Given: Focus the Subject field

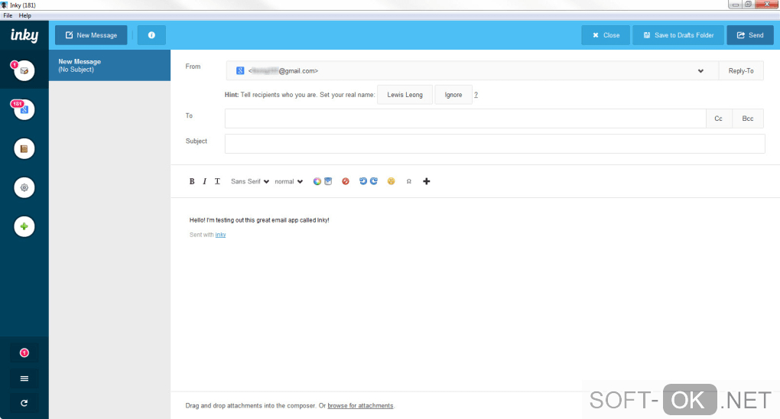Looking at the screenshot, I should click(x=495, y=144).
